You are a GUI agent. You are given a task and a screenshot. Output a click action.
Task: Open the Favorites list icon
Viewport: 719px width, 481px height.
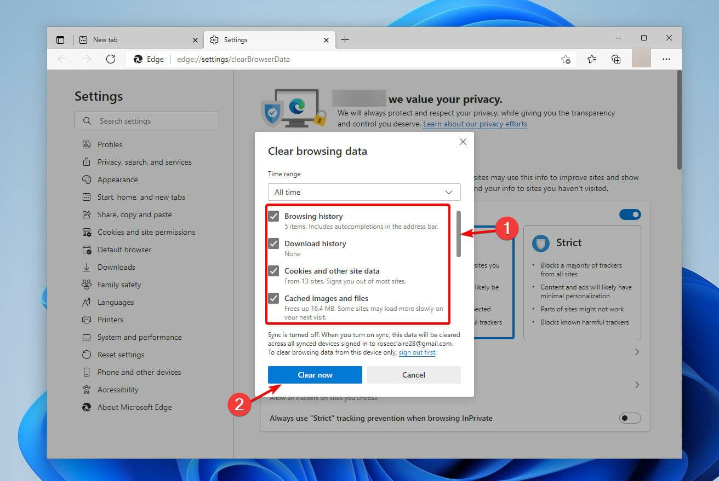point(592,59)
